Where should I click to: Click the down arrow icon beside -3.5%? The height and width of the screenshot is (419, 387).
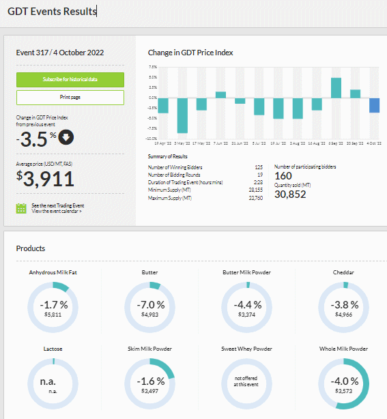tap(66, 137)
